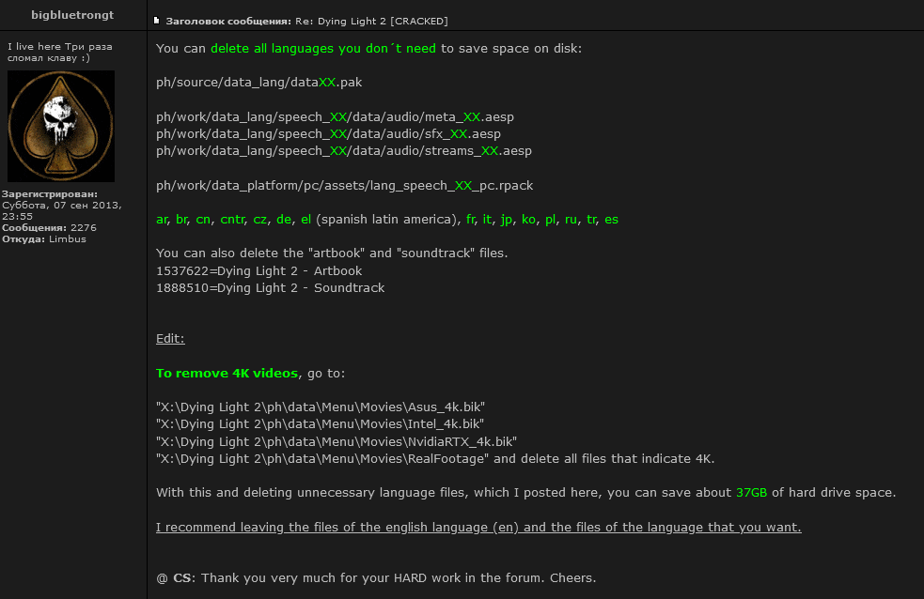Viewport: 924px width, 599px height.
Task: Click the green 37GB value
Action: click(752, 492)
